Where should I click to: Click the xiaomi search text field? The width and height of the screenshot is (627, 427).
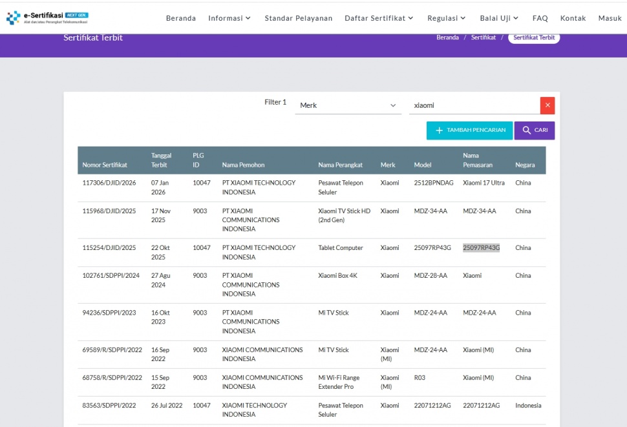coord(473,105)
